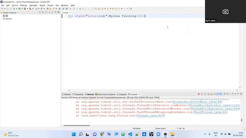Switch to the Snippets tab
The width and height of the screenshot is (246, 138).
point(122,94)
